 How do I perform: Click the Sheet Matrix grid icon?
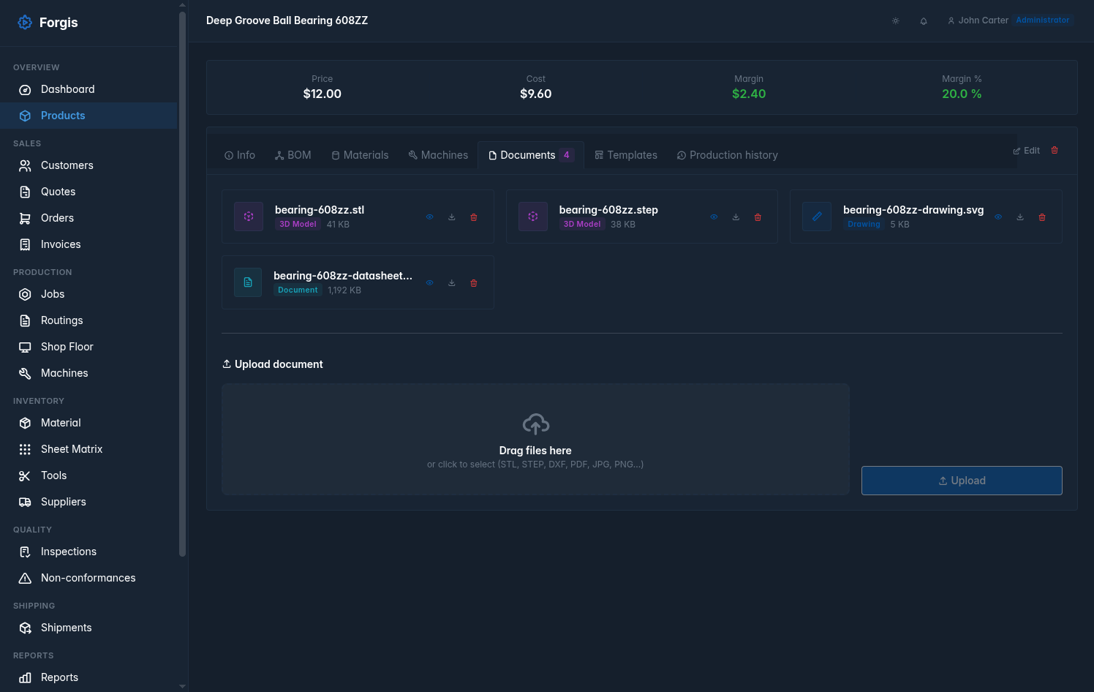(25, 449)
